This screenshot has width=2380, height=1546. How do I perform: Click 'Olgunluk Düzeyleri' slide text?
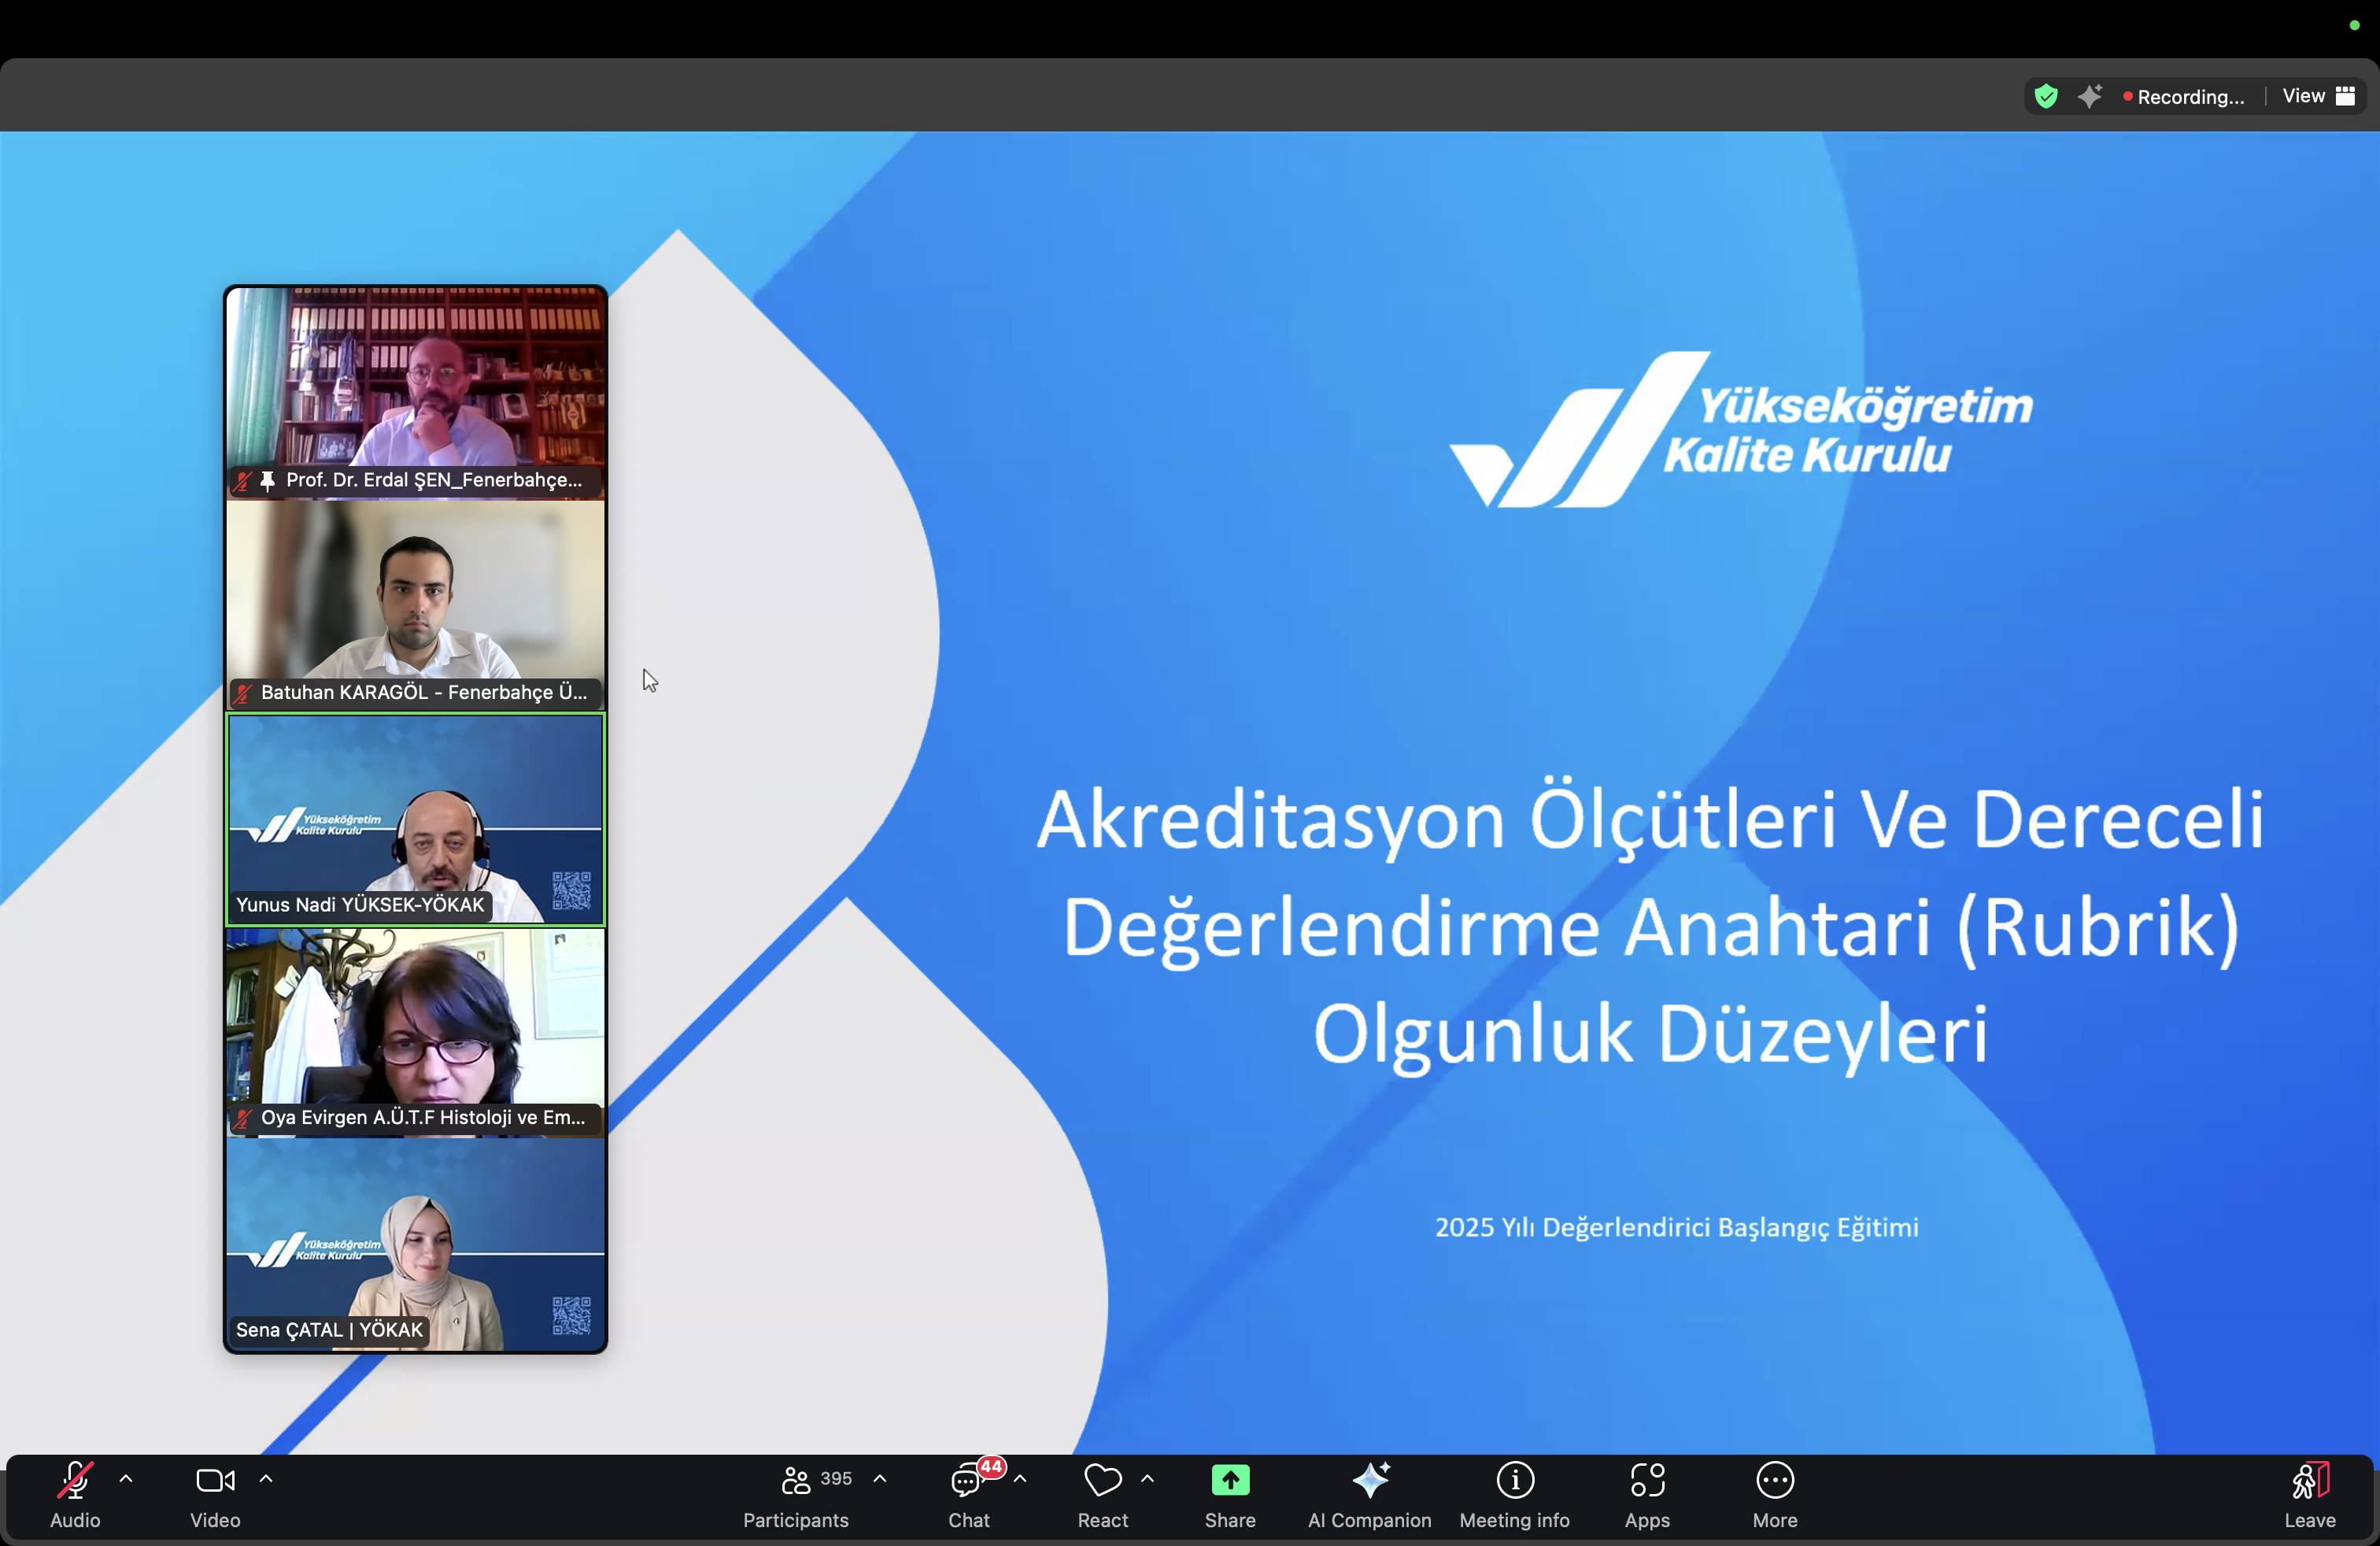tap(1650, 1035)
